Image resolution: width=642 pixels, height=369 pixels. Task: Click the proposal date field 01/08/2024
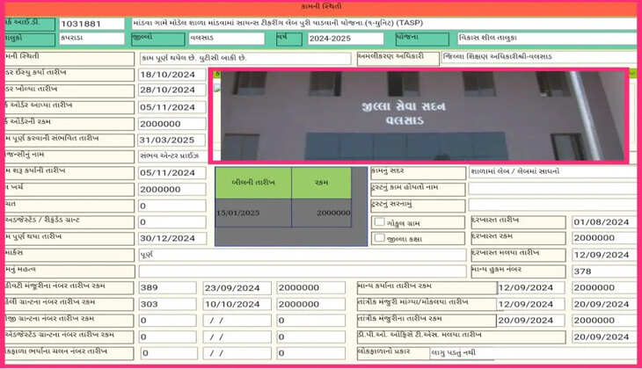(x=605, y=221)
